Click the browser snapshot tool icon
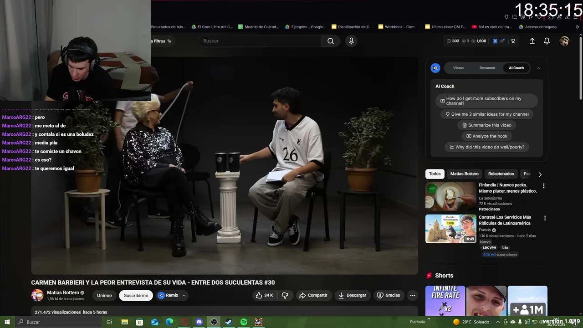The image size is (583, 328). click(514, 17)
